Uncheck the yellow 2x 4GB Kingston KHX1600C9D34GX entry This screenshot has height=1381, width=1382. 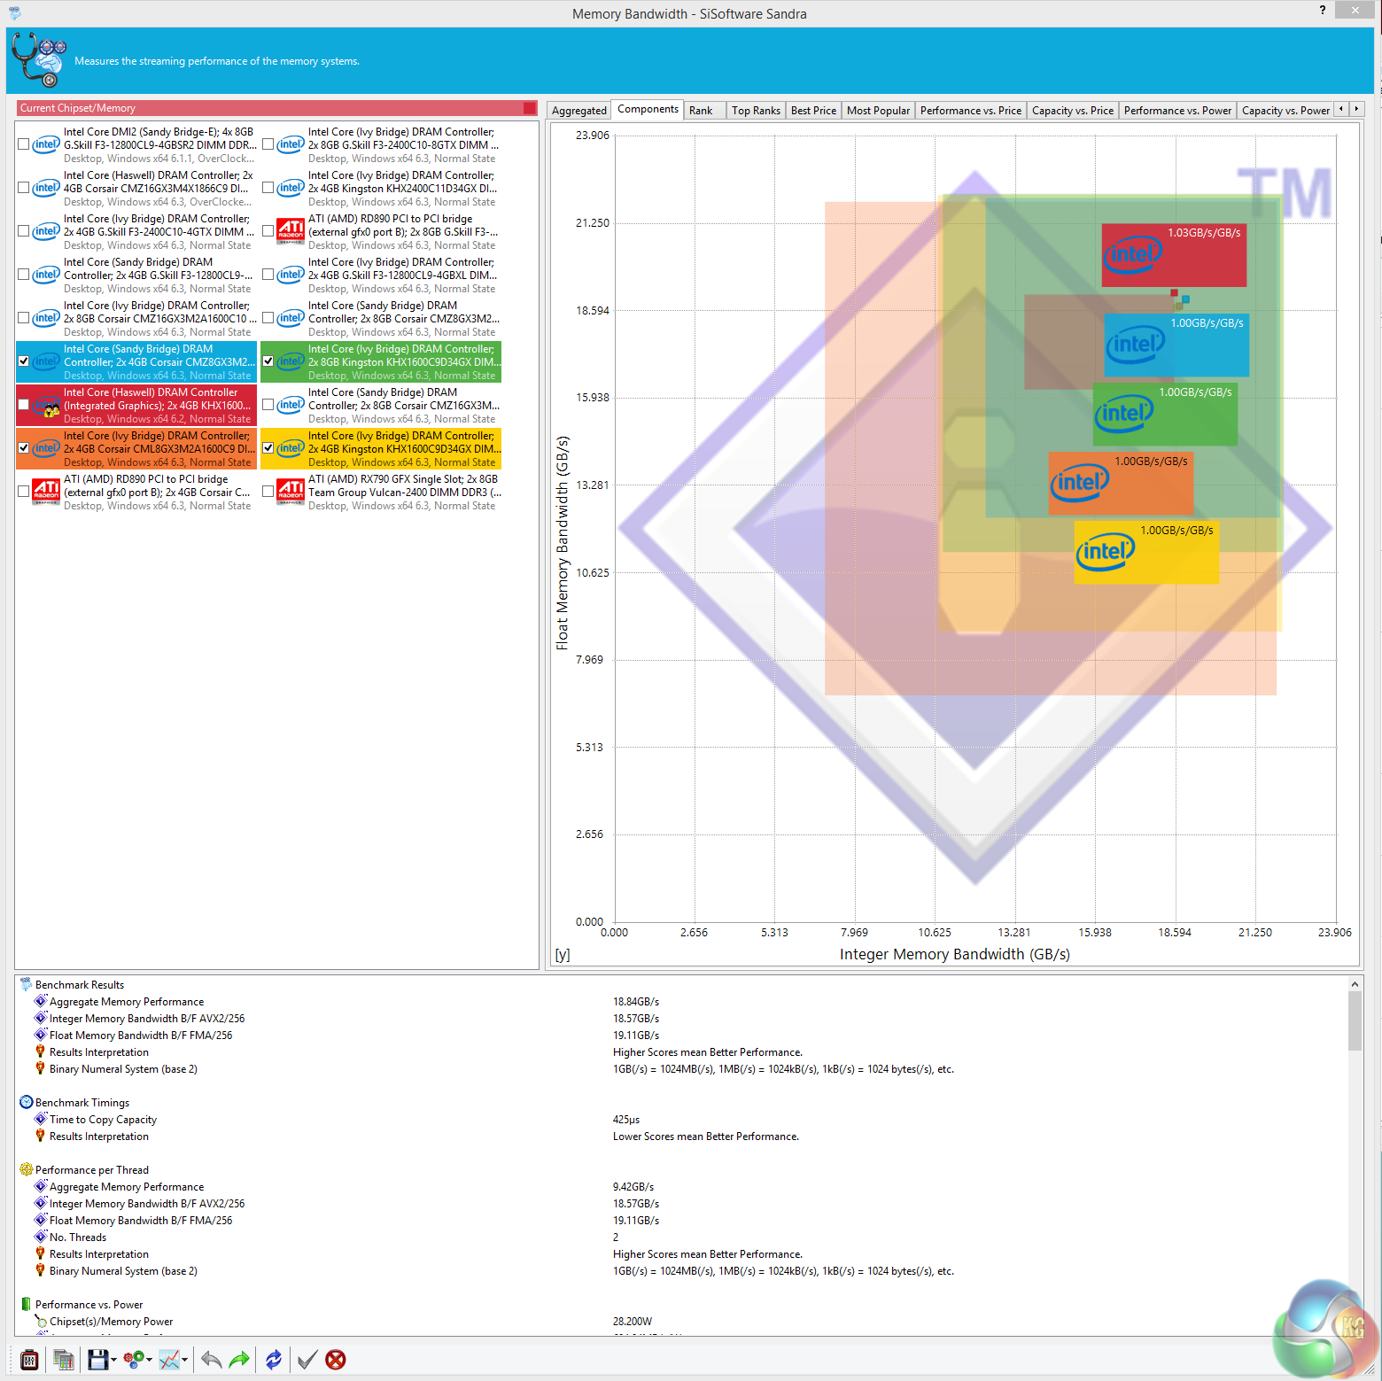pos(268,448)
